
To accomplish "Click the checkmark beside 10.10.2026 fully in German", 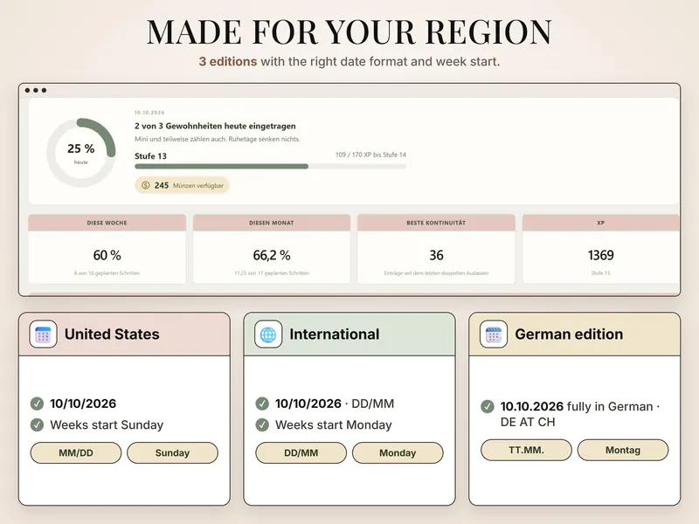I will pos(488,406).
